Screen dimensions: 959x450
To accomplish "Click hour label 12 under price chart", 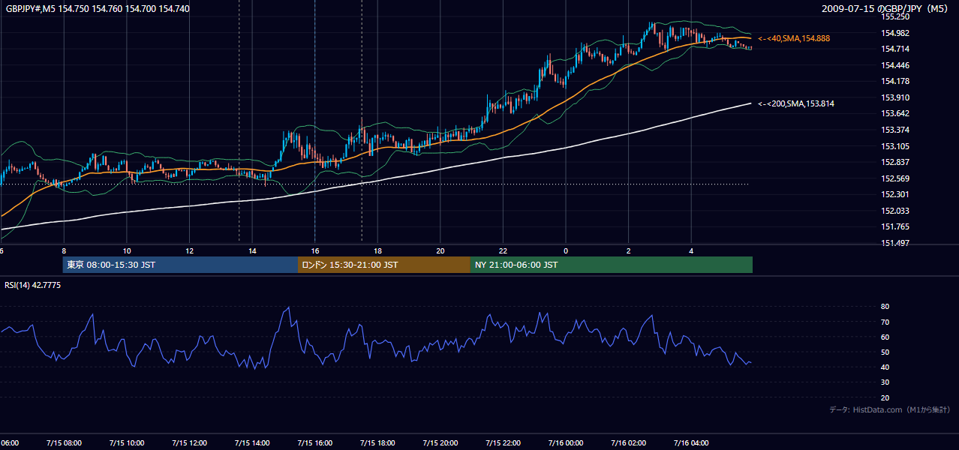I will point(189,250).
